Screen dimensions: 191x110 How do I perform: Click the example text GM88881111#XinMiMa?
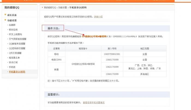click(124, 36)
